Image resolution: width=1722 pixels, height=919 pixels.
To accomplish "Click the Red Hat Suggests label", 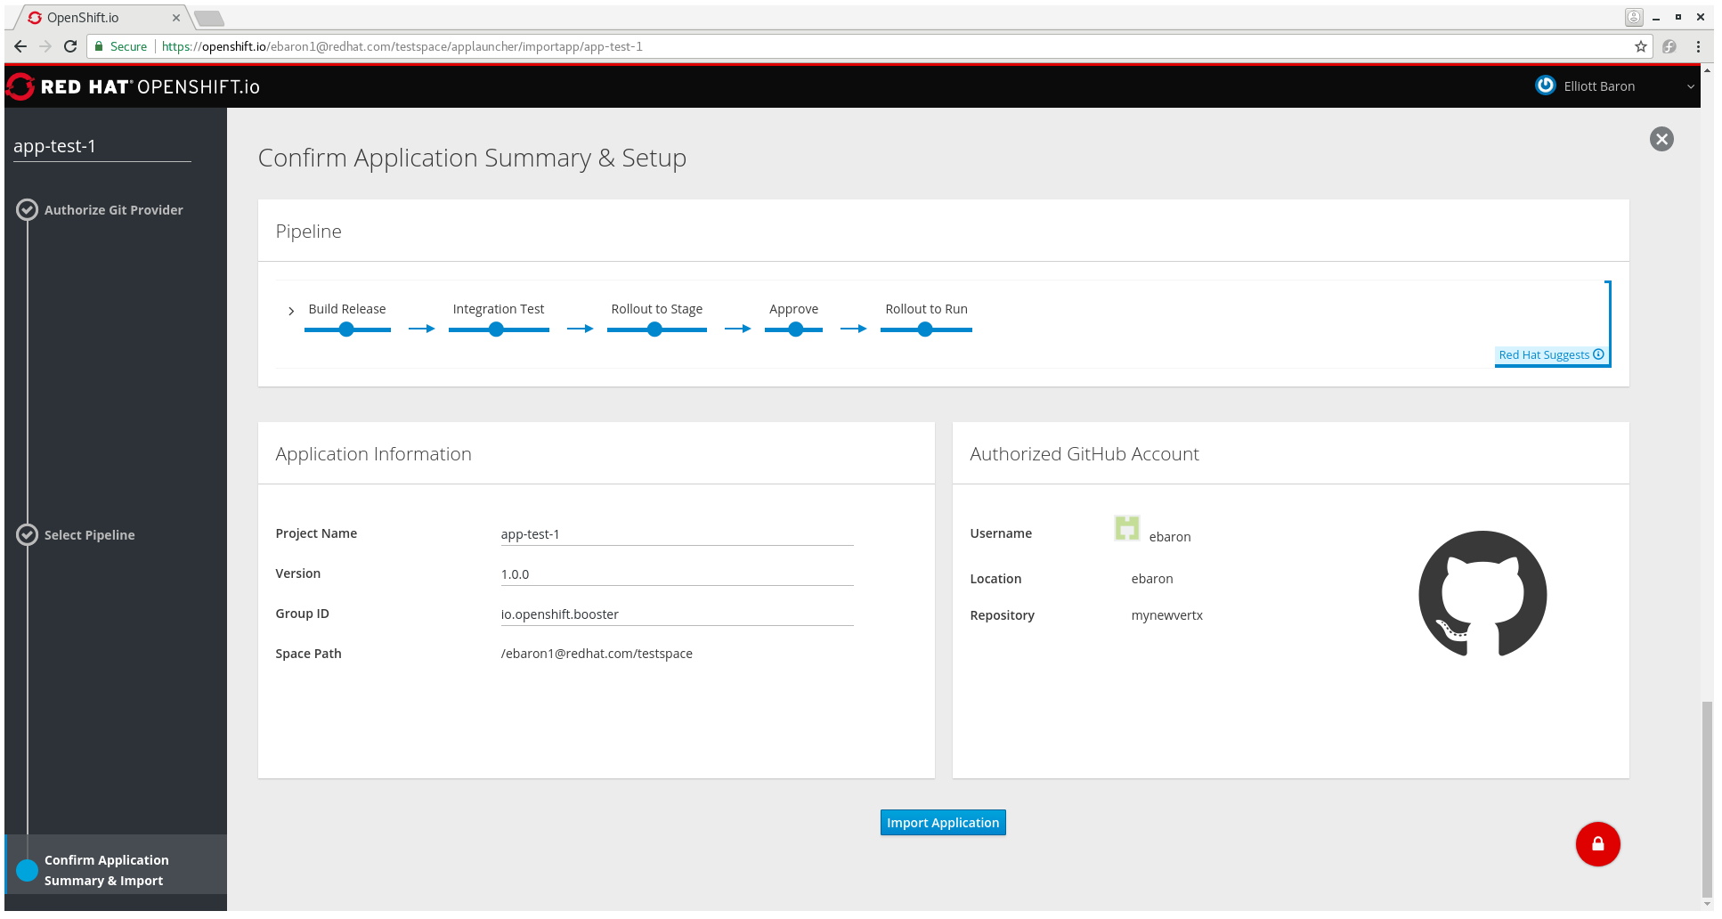I will pyautogui.click(x=1544, y=355).
